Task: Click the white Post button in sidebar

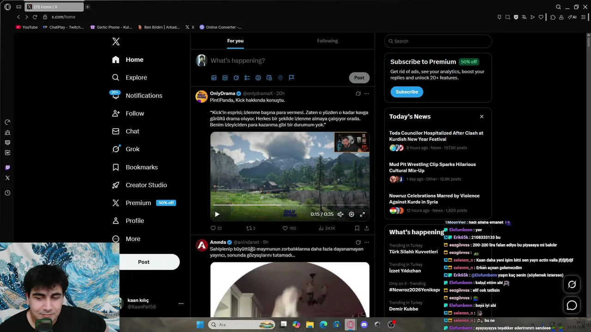Action: pos(144,262)
